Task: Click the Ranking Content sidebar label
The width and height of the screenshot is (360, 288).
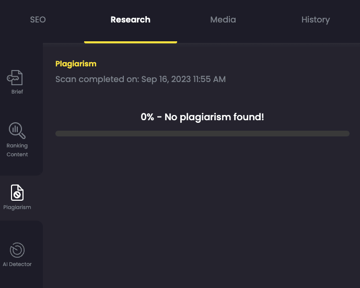Action: (x=17, y=150)
